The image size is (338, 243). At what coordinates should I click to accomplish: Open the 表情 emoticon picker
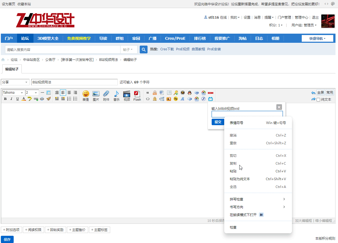click(86, 96)
